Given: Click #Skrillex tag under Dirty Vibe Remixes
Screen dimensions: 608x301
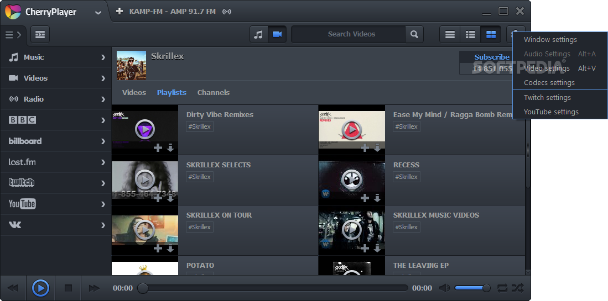Looking at the screenshot, I should (x=200, y=126).
